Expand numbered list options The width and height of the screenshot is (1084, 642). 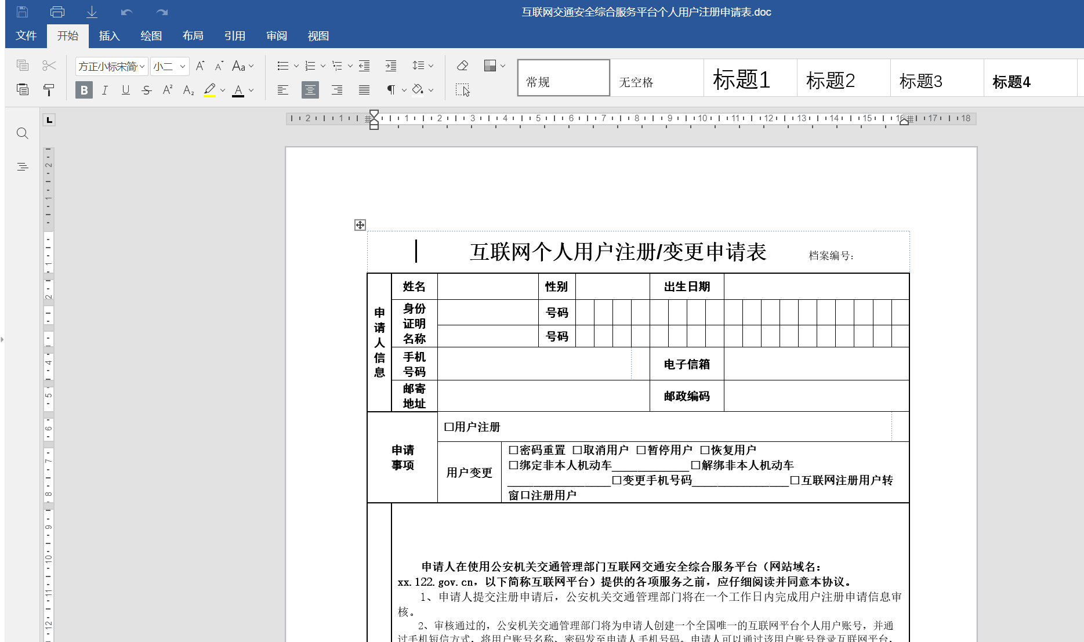[323, 66]
